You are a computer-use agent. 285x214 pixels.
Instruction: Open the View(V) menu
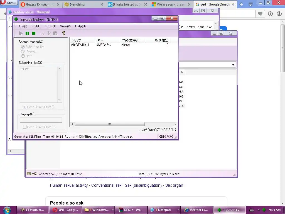(x=65, y=26)
